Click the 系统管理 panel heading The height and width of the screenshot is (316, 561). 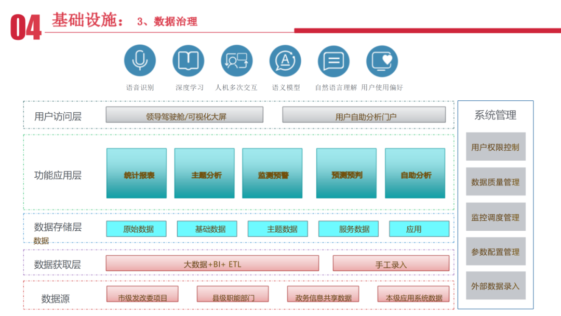pos(496,115)
